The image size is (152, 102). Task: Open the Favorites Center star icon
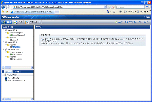[3, 12]
